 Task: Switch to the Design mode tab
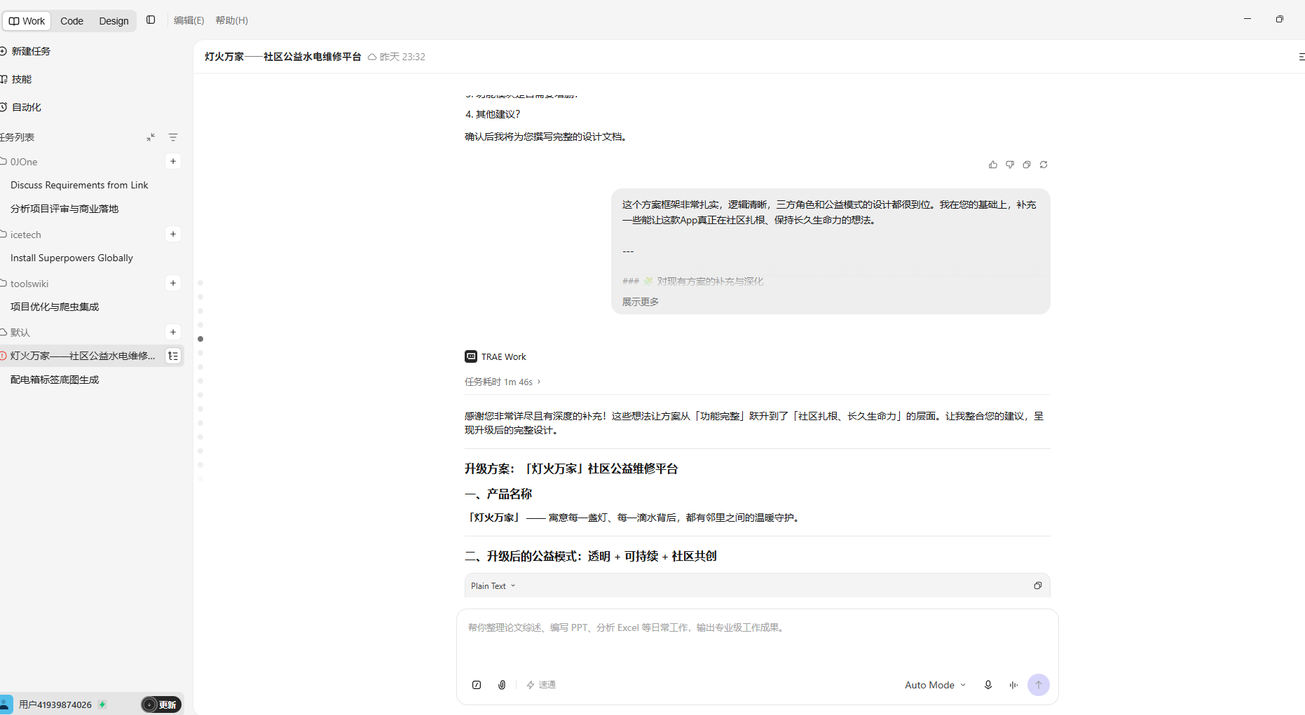tap(114, 21)
